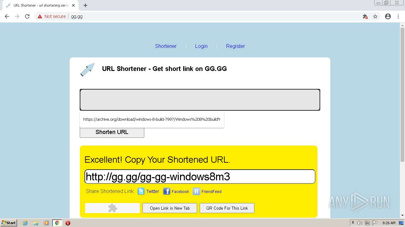Minimize the Chrome window
This screenshot has height=227, width=405.
378,3
